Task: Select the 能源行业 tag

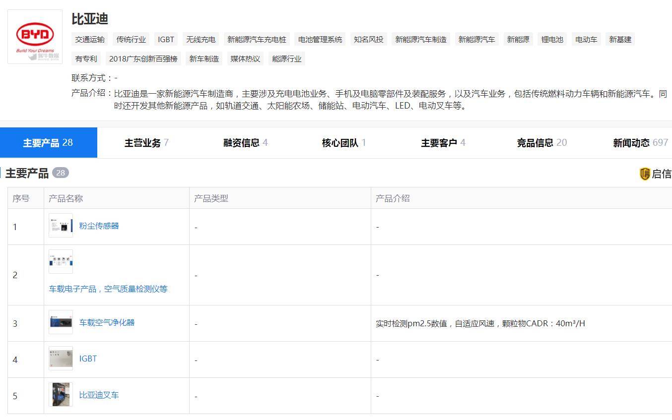Action: coord(287,59)
